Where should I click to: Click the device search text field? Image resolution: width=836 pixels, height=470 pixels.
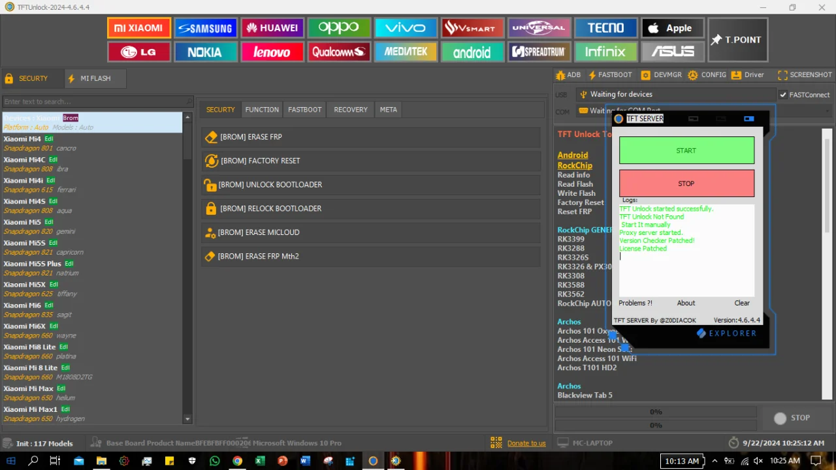tap(98, 101)
